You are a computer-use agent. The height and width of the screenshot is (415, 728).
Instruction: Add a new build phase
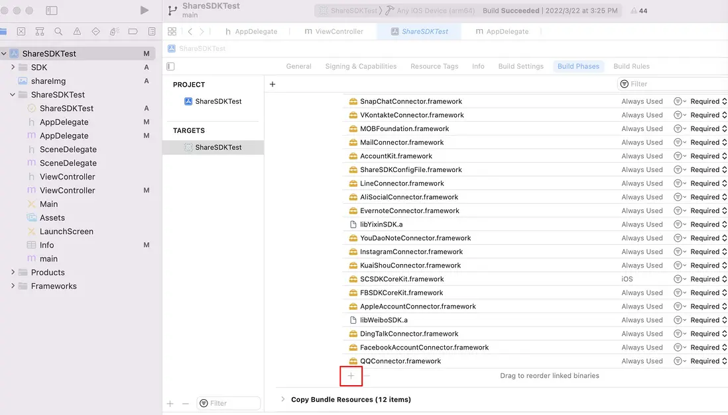[273, 84]
